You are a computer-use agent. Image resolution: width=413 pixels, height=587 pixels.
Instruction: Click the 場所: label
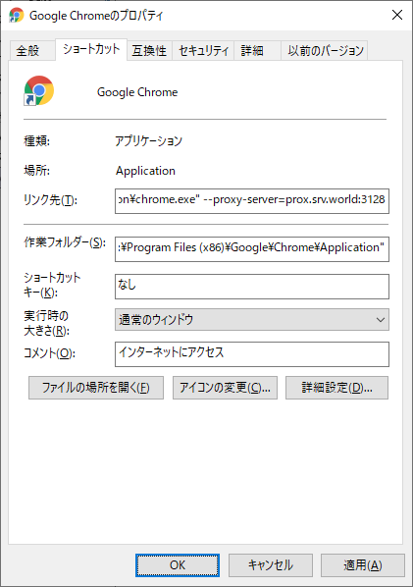tap(36, 171)
